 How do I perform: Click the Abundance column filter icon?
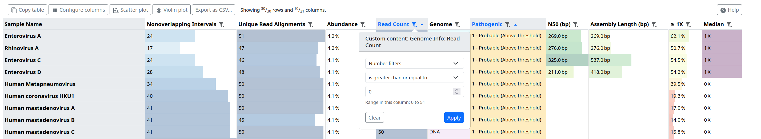[x=363, y=24]
